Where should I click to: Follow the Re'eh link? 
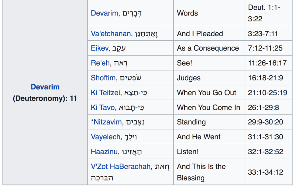click(x=100, y=63)
